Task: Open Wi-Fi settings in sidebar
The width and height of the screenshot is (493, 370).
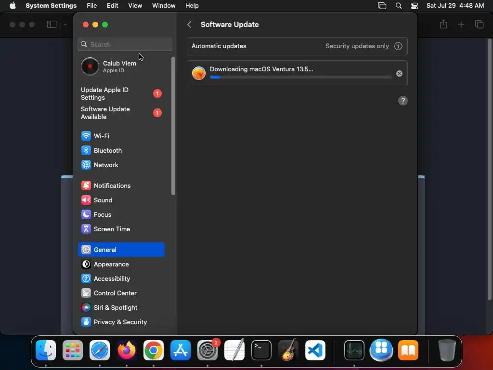Action: 121,136
